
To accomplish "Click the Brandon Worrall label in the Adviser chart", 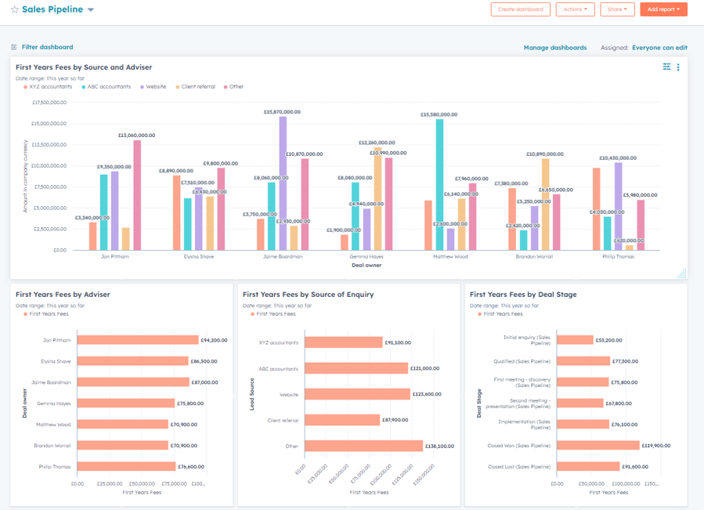I will [x=52, y=446].
